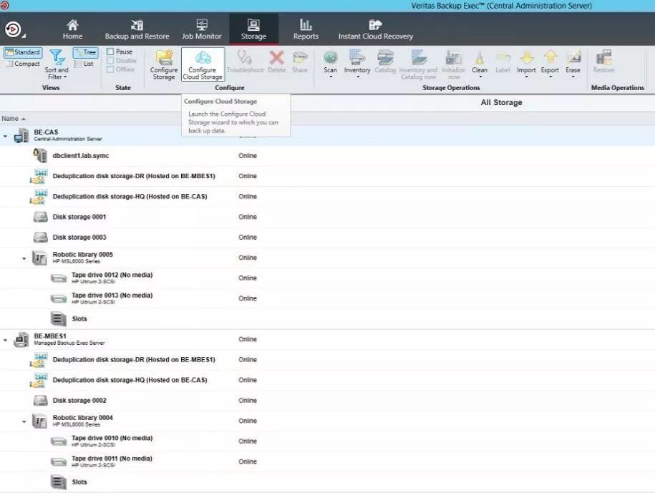Viewport: 655px width, 493px height.
Task: Click the Veritas logo in title bar
Action: click(4, 6)
